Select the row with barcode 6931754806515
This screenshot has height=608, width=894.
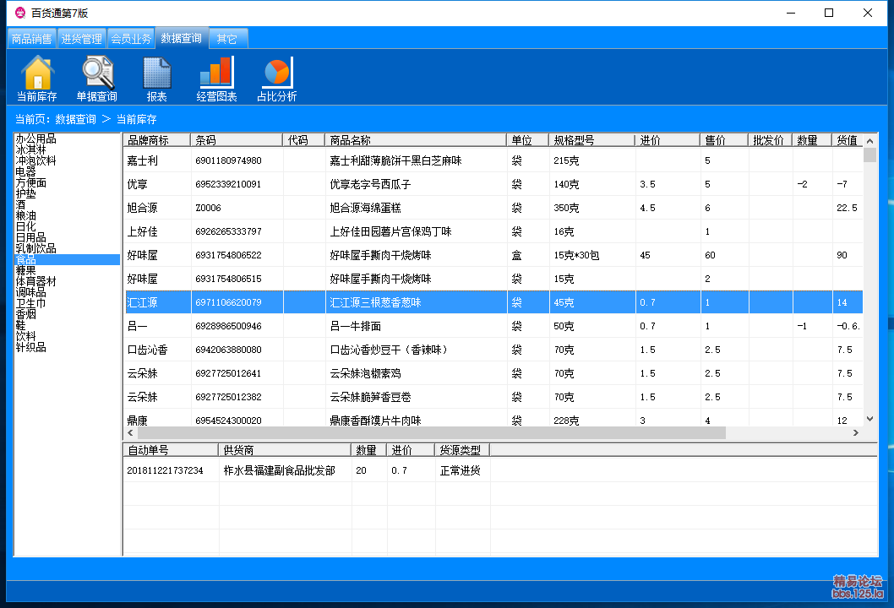[x=493, y=279]
